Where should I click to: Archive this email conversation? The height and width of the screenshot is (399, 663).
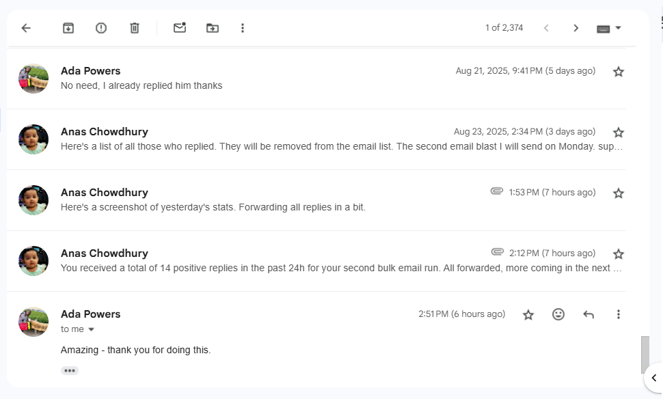[68, 28]
